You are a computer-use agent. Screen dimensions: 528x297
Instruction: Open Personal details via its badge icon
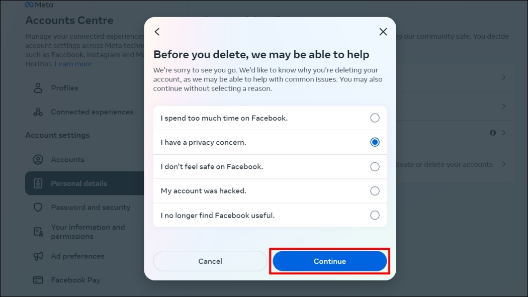point(38,183)
